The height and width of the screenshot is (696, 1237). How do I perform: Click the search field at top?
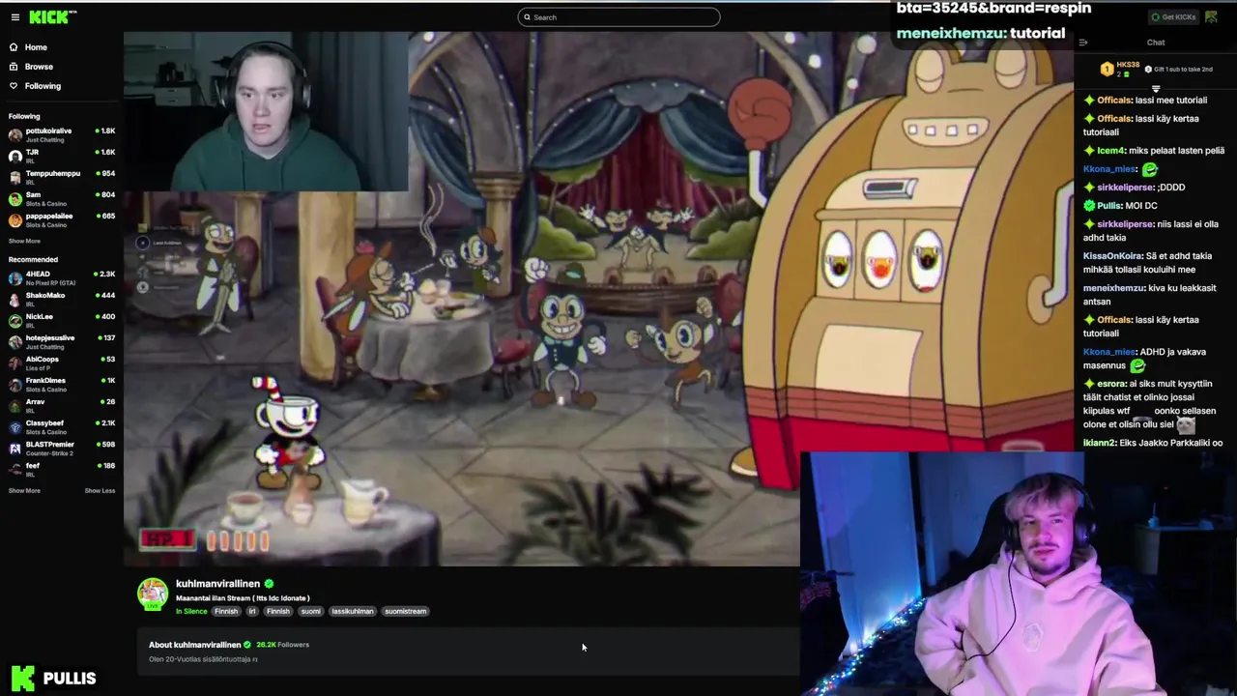click(x=618, y=17)
